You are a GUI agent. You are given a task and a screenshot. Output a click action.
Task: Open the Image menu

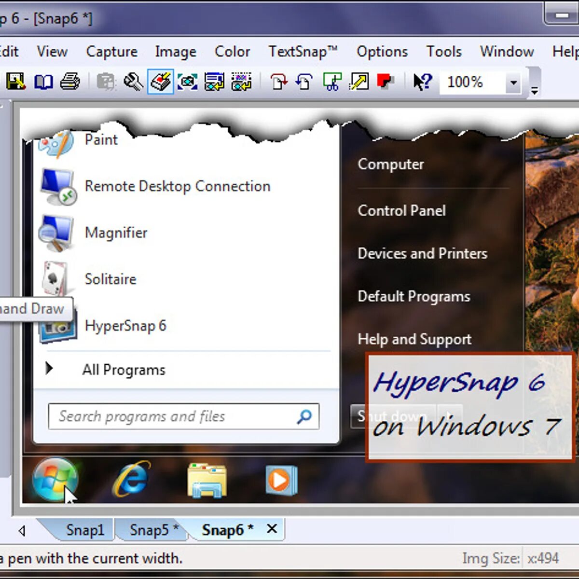[176, 51]
